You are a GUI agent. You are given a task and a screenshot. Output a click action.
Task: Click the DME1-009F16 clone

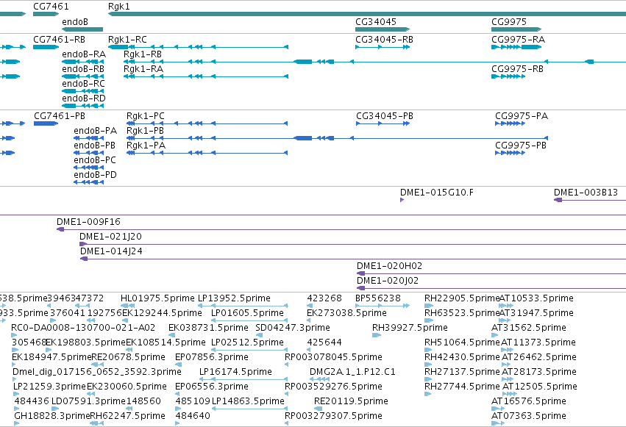point(88,222)
